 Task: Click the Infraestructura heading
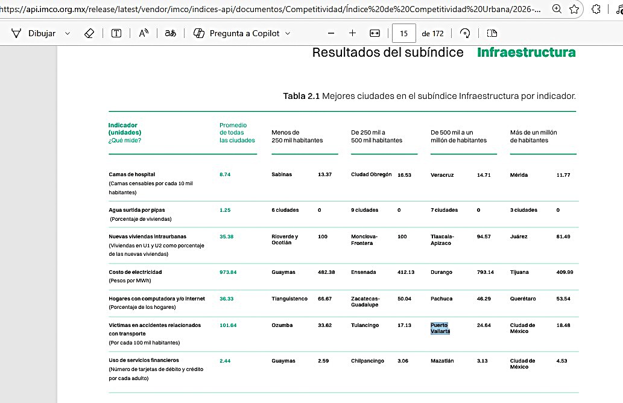pyautogui.click(x=526, y=52)
